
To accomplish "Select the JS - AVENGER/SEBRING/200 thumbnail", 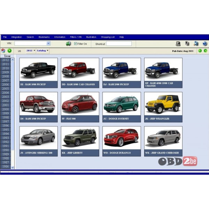I will click(39, 141).
